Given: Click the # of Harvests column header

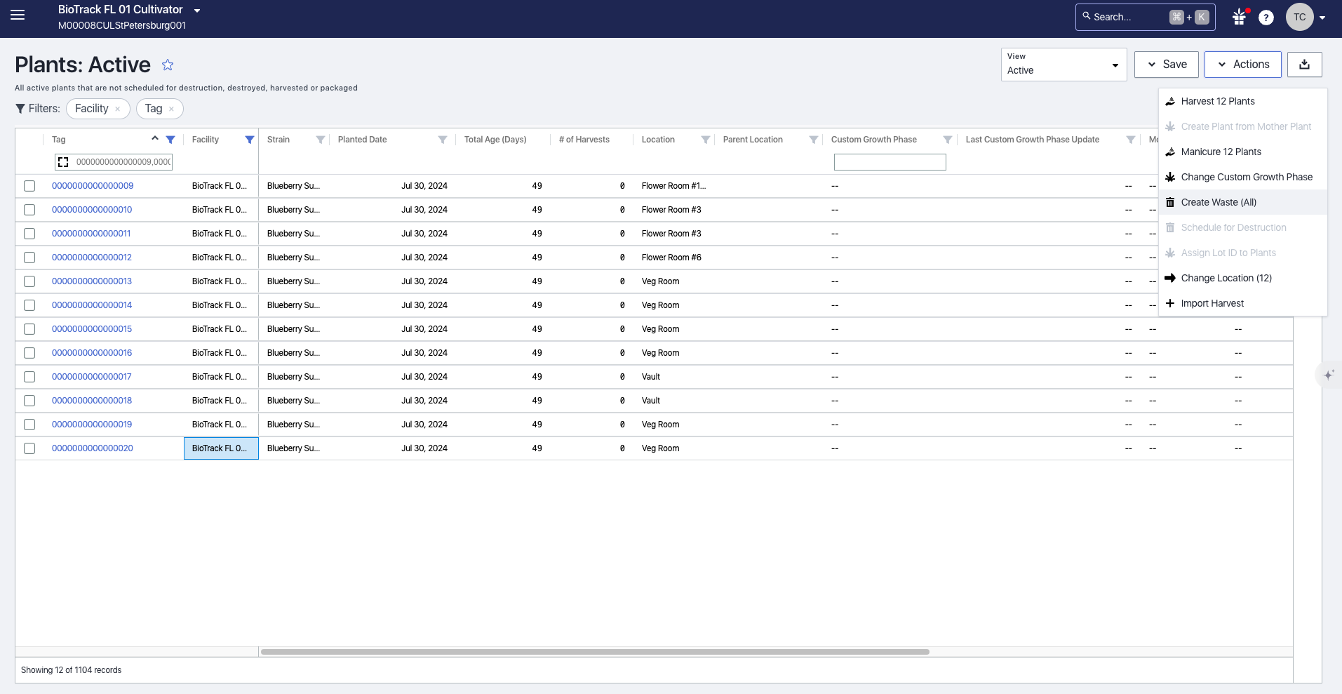Looking at the screenshot, I should [584, 140].
